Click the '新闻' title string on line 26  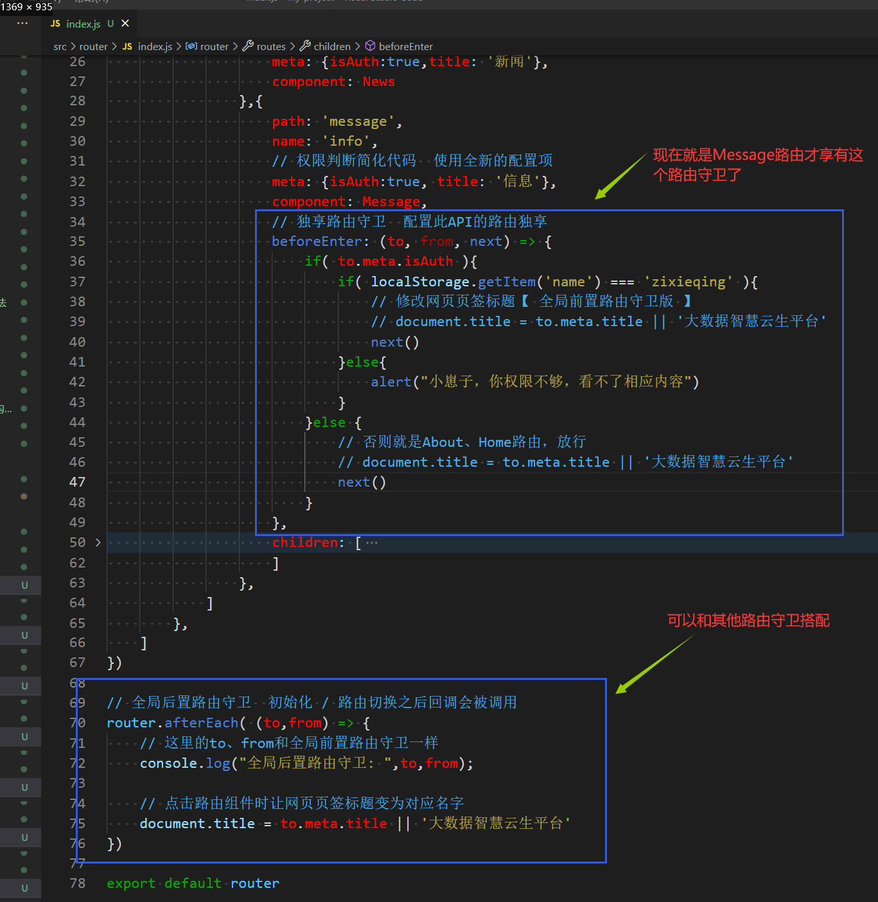[x=510, y=62]
